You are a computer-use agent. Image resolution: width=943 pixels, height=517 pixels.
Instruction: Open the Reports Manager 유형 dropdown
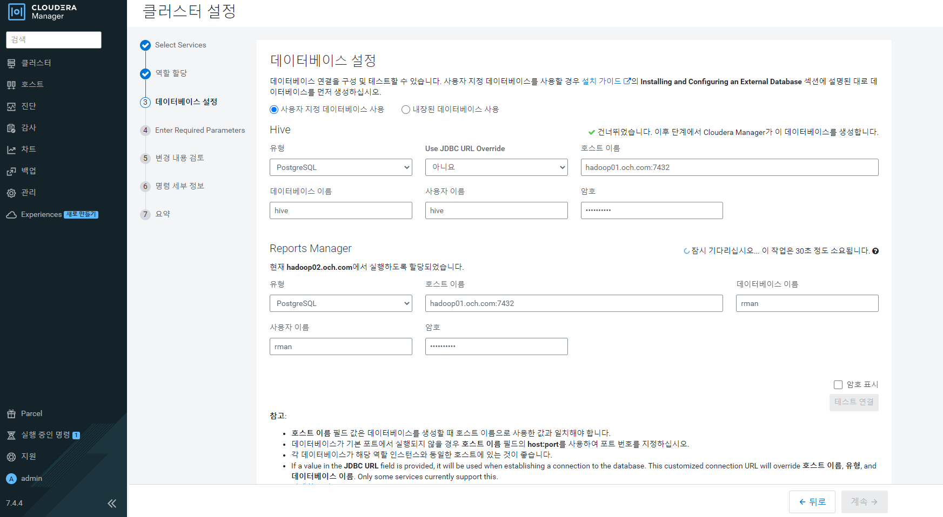(341, 303)
